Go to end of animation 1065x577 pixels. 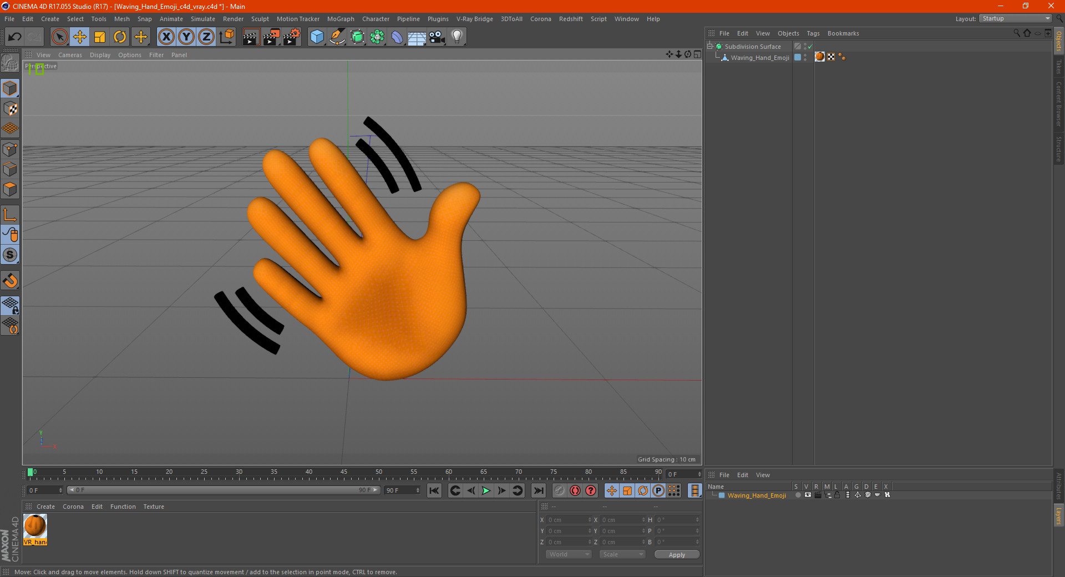[x=538, y=490]
